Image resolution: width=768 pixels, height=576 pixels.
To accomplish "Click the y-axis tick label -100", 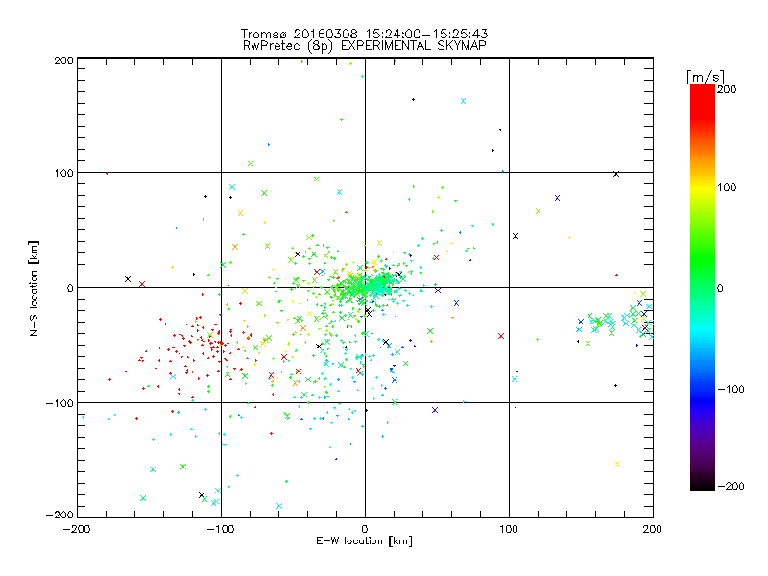I will (60, 403).
